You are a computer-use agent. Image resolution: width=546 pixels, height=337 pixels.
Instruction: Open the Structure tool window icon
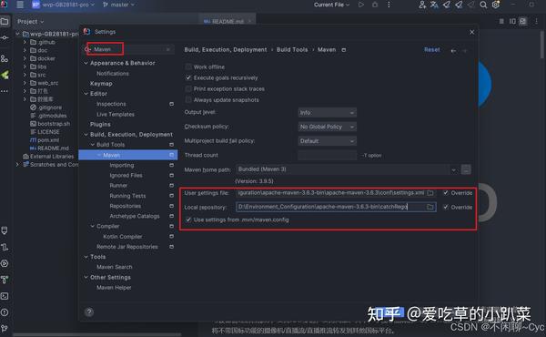(5, 58)
